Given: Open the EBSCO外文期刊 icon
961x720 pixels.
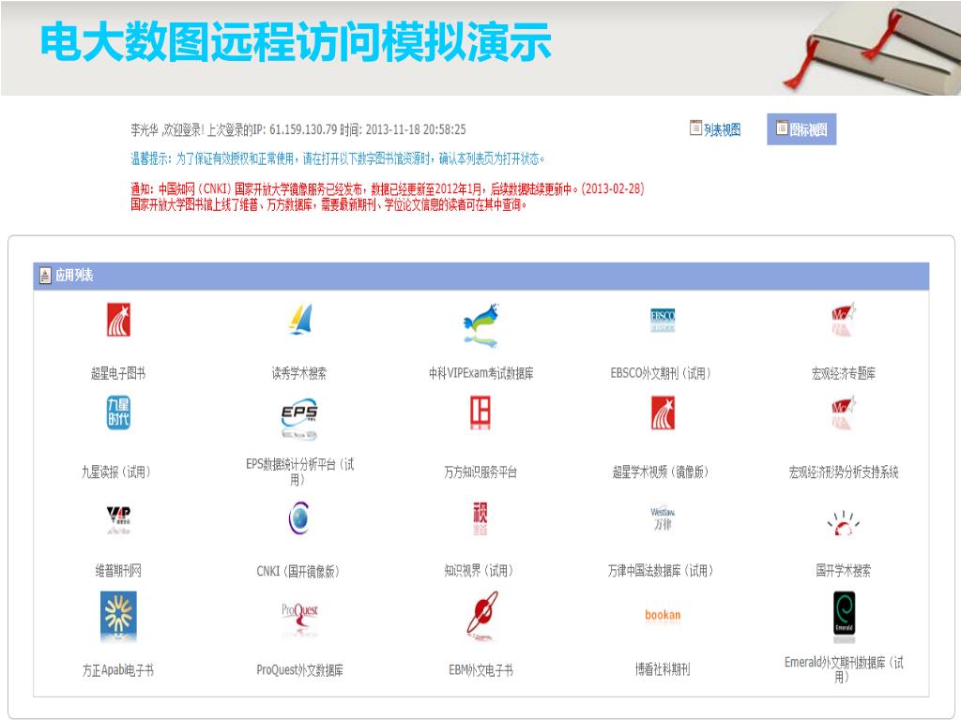Looking at the screenshot, I should pos(663,320).
